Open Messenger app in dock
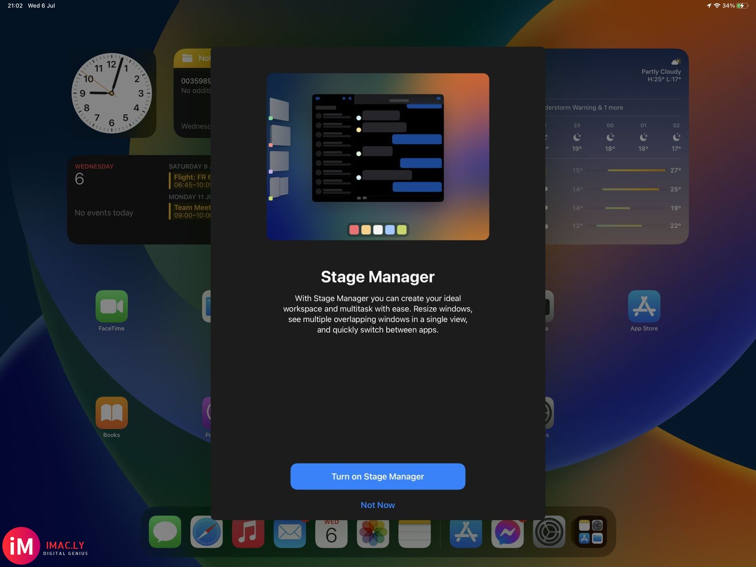Viewport: 756px width, 567px height. point(507,533)
